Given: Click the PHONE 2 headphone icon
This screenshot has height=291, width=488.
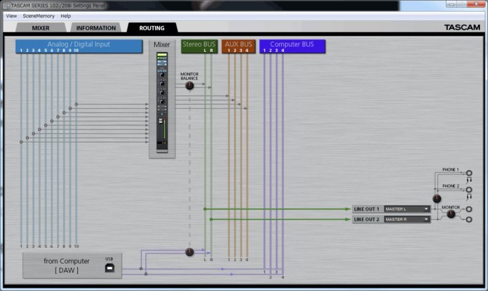Looking at the screenshot, I should [469, 196].
